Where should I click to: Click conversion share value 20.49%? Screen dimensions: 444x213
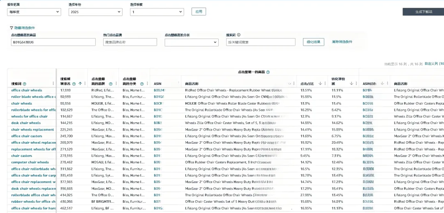tap(337, 143)
